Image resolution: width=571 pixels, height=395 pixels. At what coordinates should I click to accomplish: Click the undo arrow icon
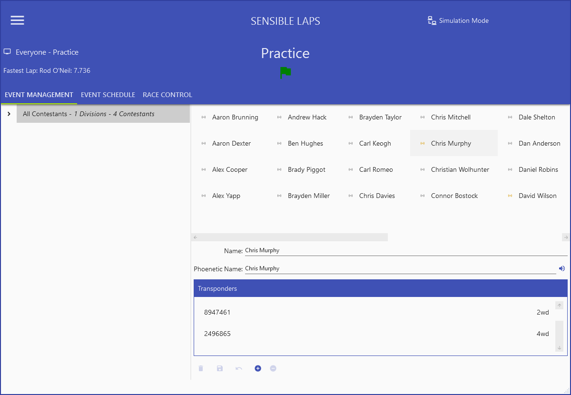[x=239, y=368]
